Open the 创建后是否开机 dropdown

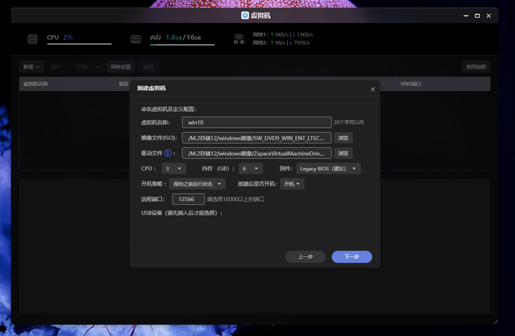292,183
